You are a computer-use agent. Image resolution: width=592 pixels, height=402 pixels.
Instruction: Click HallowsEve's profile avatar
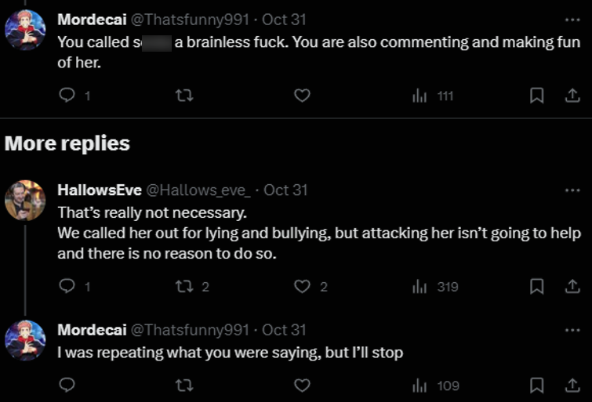(x=25, y=201)
